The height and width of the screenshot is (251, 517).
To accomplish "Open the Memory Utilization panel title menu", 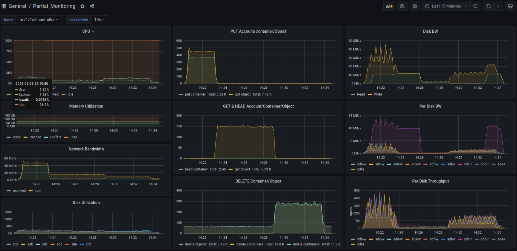I will (x=86, y=106).
